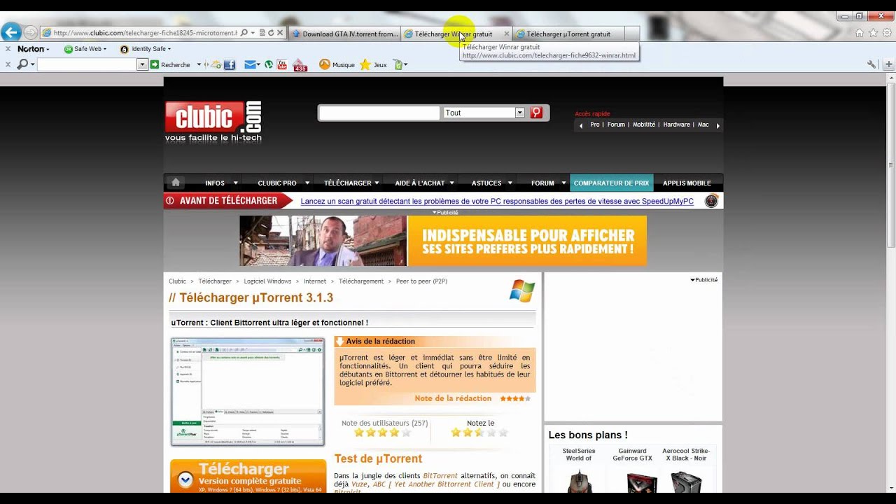
Task: Click the orange Télécharger download button
Action: [x=248, y=476]
